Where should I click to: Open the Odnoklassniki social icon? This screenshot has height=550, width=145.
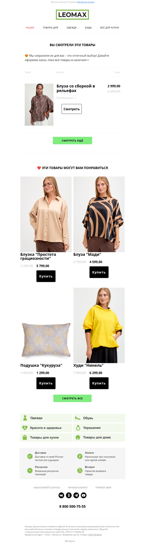point(69,495)
